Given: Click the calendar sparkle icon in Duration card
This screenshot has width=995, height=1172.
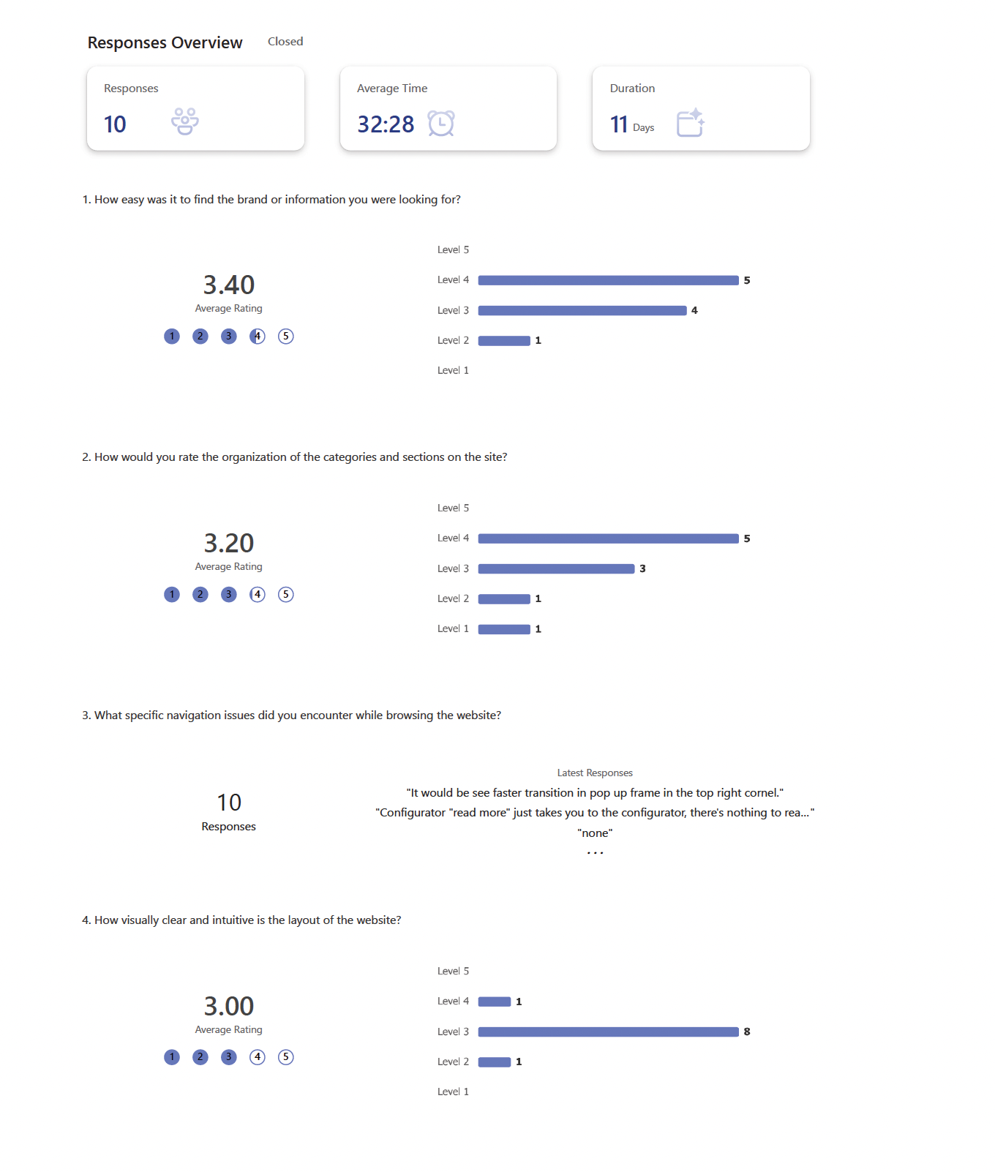Looking at the screenshot, I should click(x=690, y=122).
